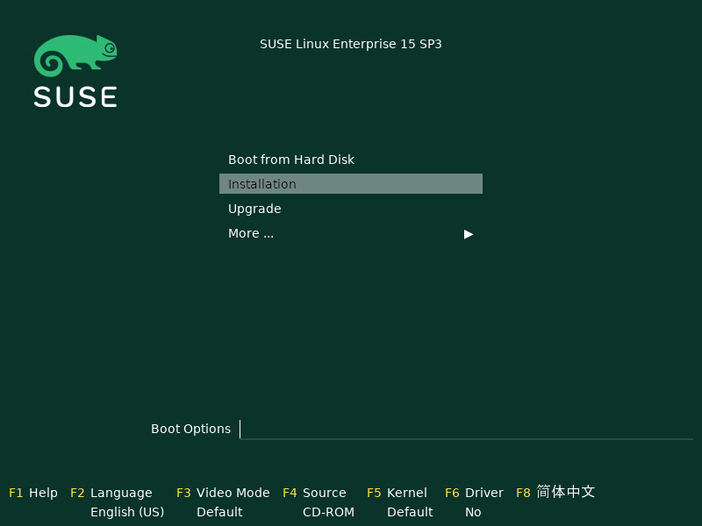Click inside the Boot Options text field
Viewport: 702px width, 526px height.
(x=465, y=429)
